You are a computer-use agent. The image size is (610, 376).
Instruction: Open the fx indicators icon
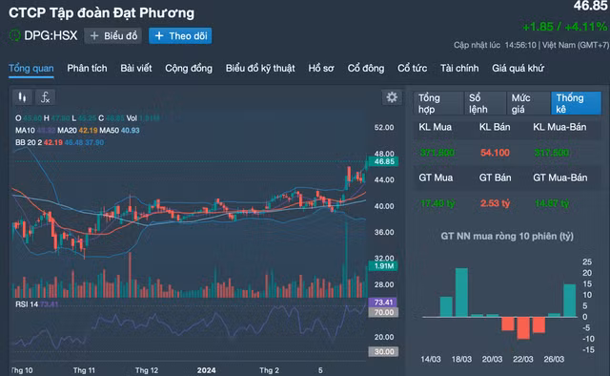(x=45, y=97)
